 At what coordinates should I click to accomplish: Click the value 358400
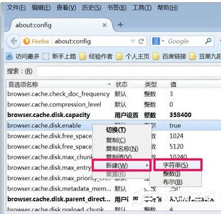[x=180, y=115]
